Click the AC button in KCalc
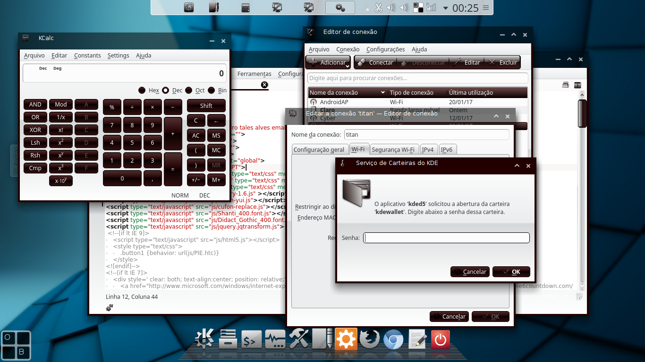 pos(196,136)
